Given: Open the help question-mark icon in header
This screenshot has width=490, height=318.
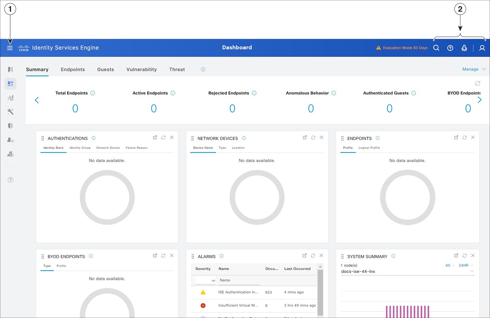Looking at the screenshot, I should click(x=450, y=48).
